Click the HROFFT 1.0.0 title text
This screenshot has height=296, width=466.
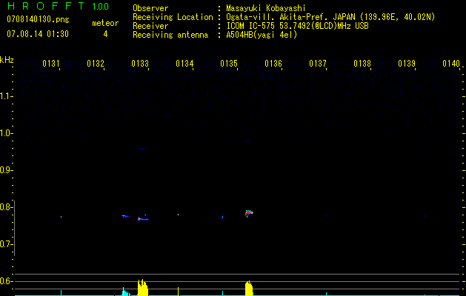click(58, 6)
